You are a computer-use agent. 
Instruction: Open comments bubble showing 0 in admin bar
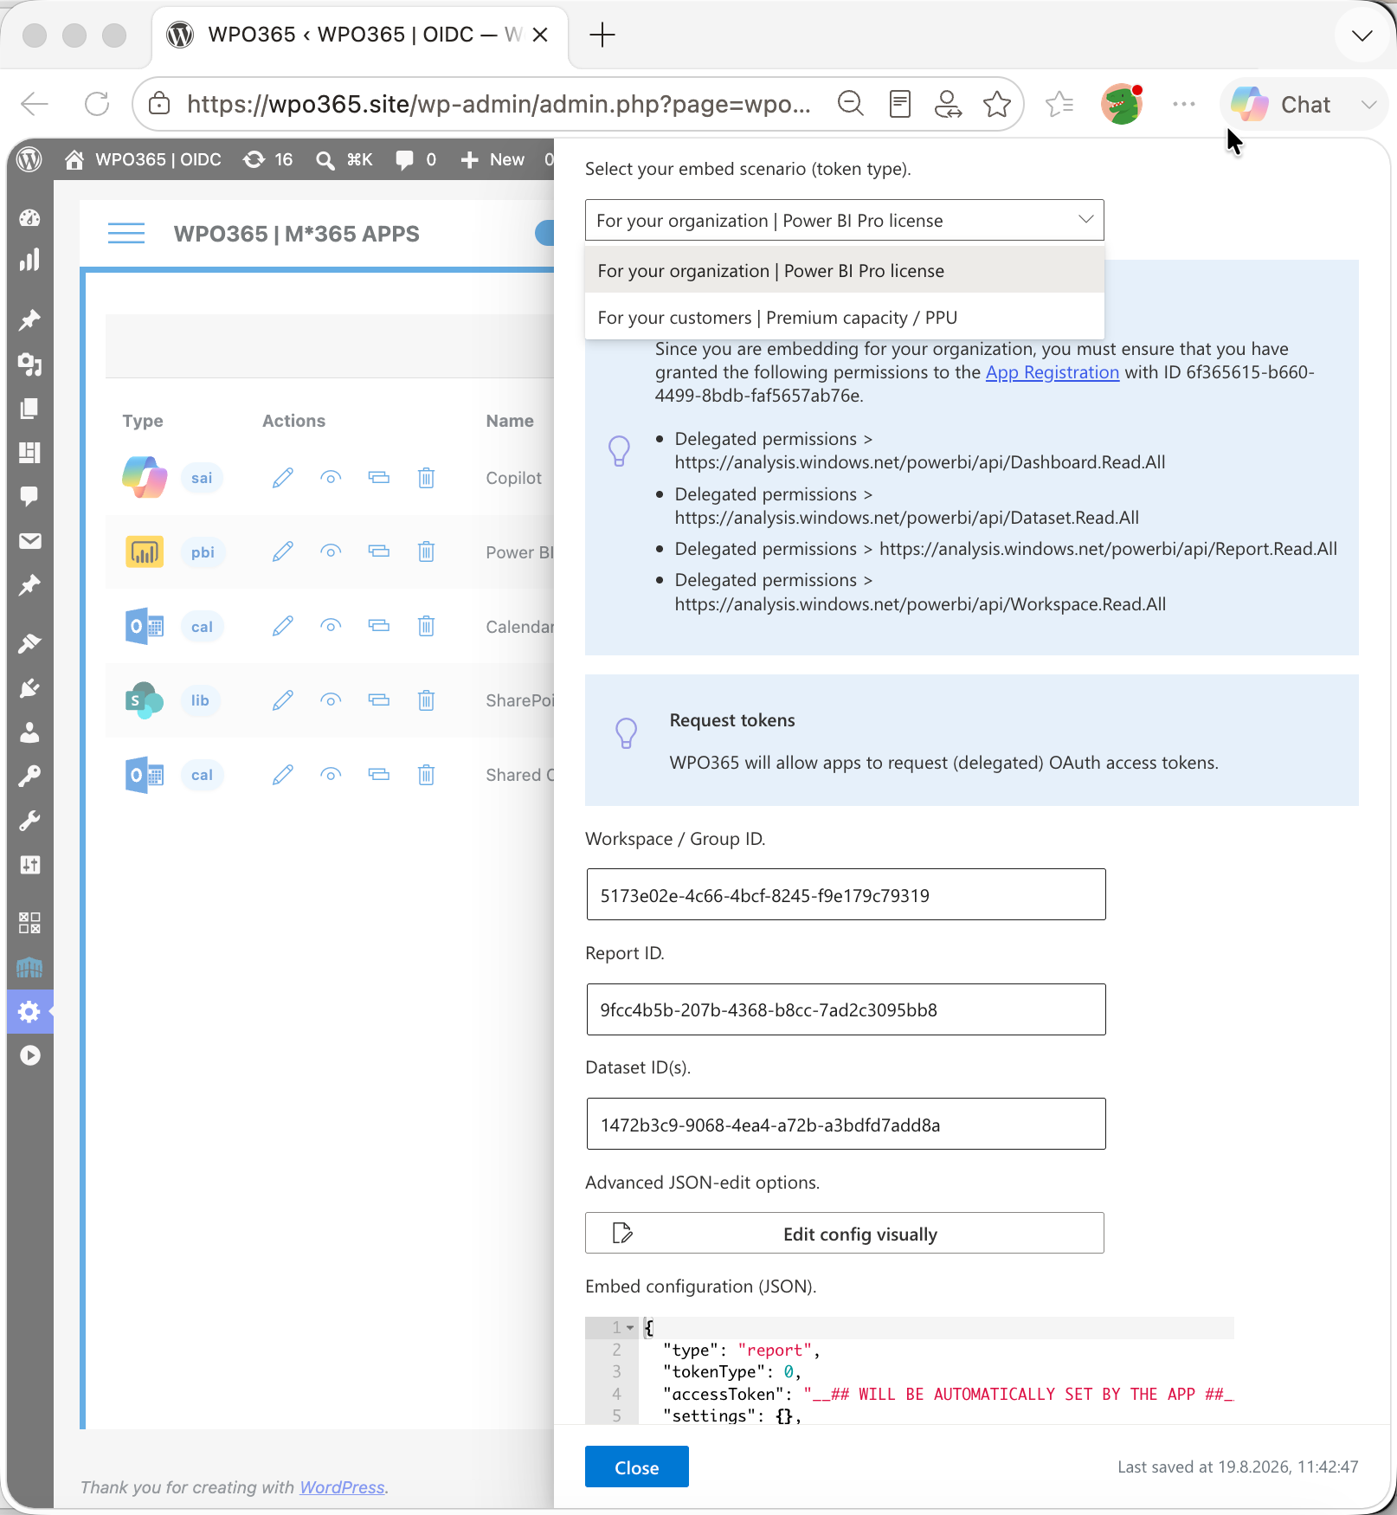415,159
